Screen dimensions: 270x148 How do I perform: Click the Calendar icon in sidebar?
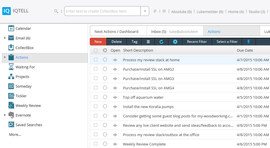click(x=11, y=28)
